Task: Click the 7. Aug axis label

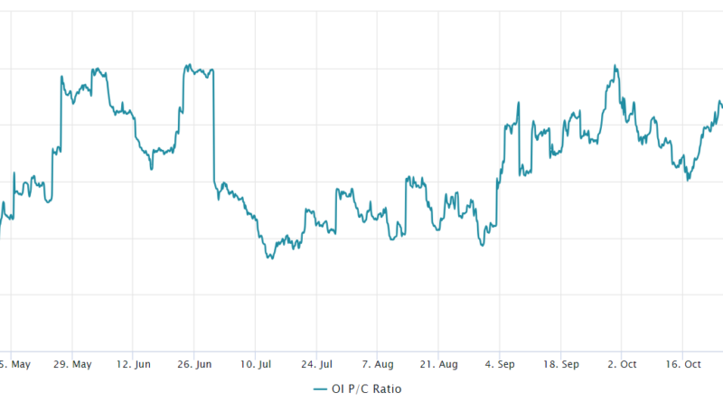Action: click(x=378, y=364)
